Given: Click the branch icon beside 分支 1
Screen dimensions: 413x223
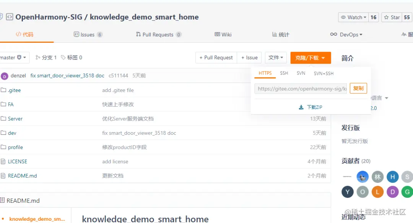Looking at the screenshot, I should pos(38,57).
